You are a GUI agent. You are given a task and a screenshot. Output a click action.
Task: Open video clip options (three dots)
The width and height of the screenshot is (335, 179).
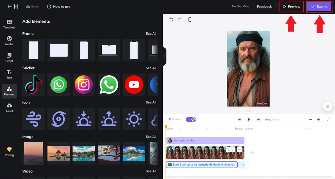pyautogui.click(x=239, y=150)
